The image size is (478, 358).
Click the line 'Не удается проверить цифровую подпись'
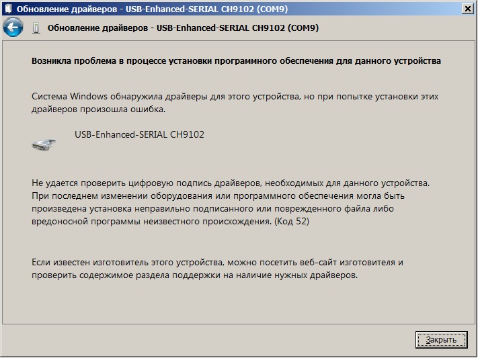coord(231,183)
